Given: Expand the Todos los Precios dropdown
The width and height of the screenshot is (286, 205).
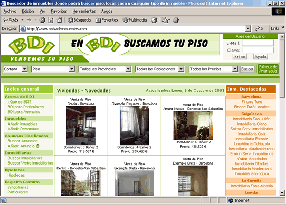Looking at the screenshot, I should 235,69.
